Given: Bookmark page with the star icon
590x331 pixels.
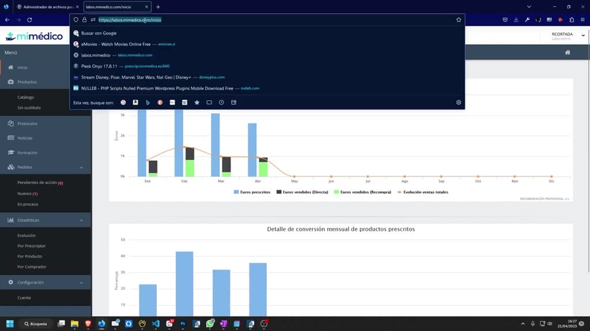Looking at the screenshot, I should pos(458,20).
